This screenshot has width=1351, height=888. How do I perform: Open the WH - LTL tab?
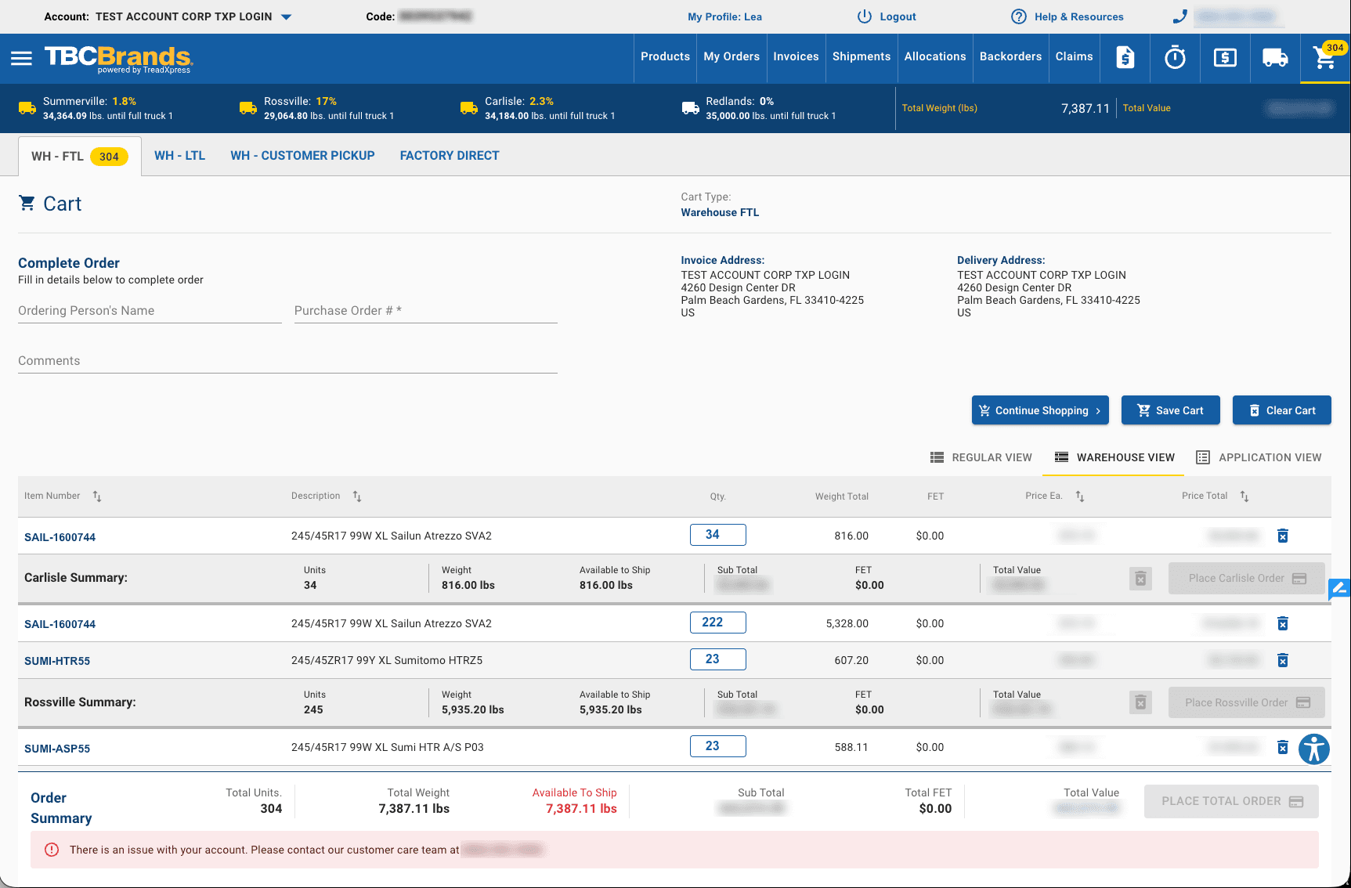point(179,156)
